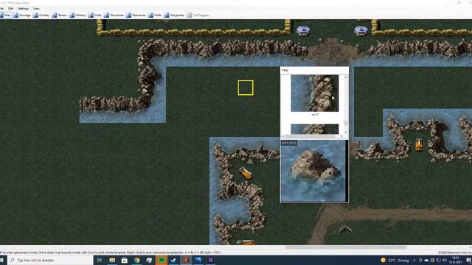Viewport: 472px width, 265px height.
Task: Activate the Waypoints tool
Action: (x=174, y=15)
